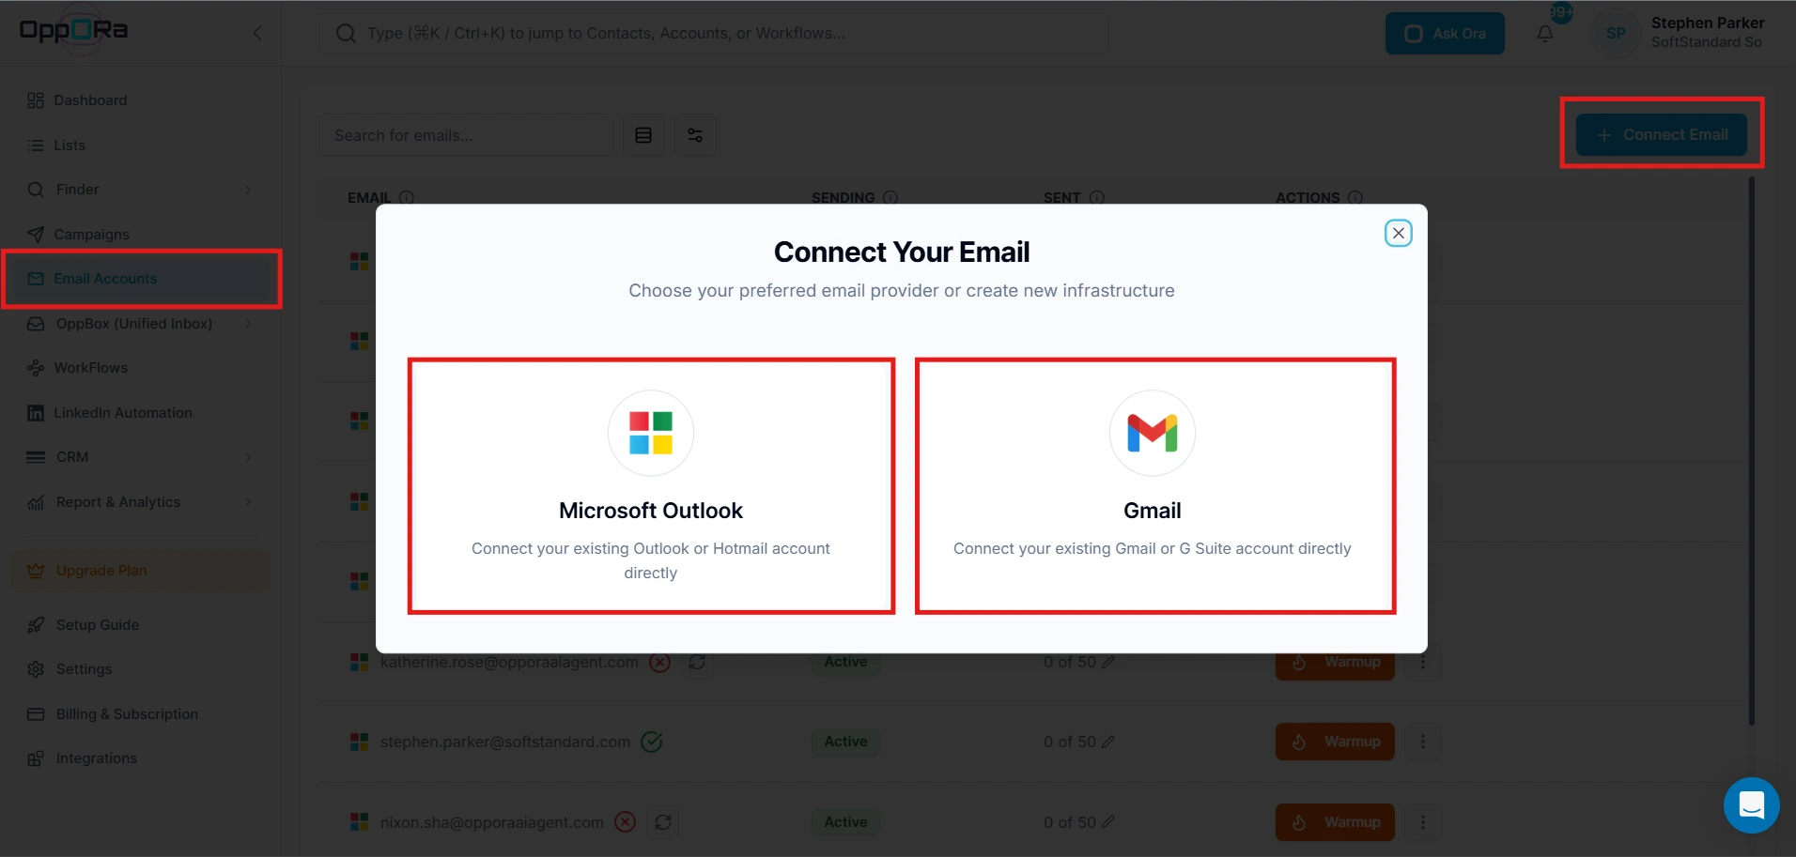1796x857 pixels.
Task: Open more options for stephen.parker account
Action: [1423, 742]
